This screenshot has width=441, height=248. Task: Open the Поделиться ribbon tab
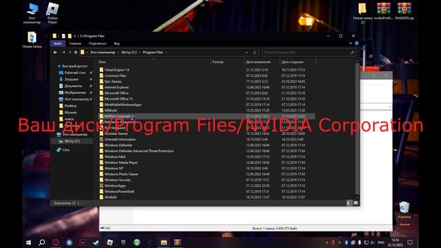point(97,43)
